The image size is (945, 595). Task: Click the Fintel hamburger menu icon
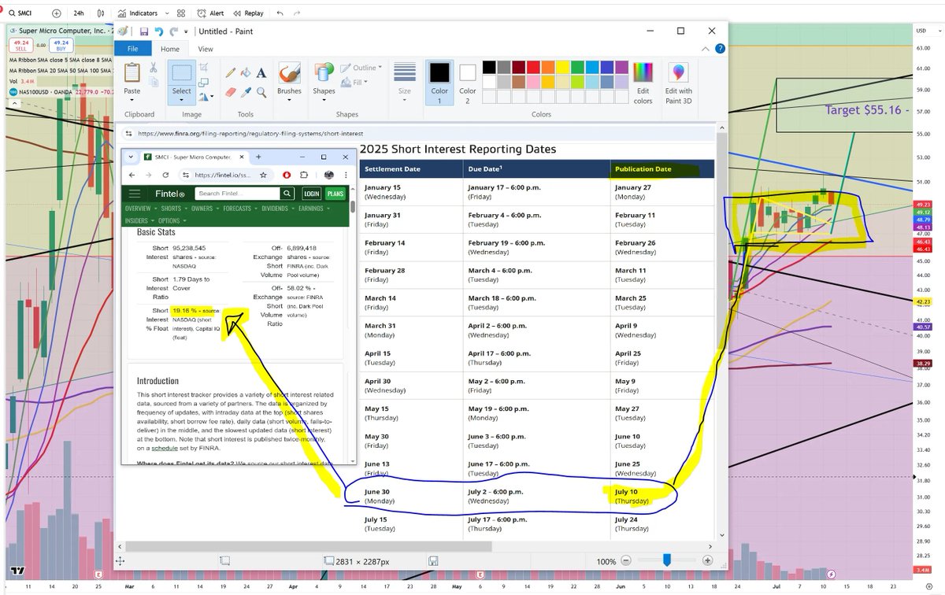coord(134,194)
